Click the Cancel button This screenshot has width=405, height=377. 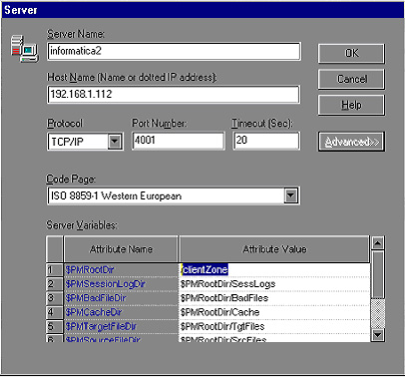coord(351,79)
